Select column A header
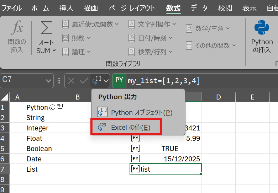 pos(17,97)
